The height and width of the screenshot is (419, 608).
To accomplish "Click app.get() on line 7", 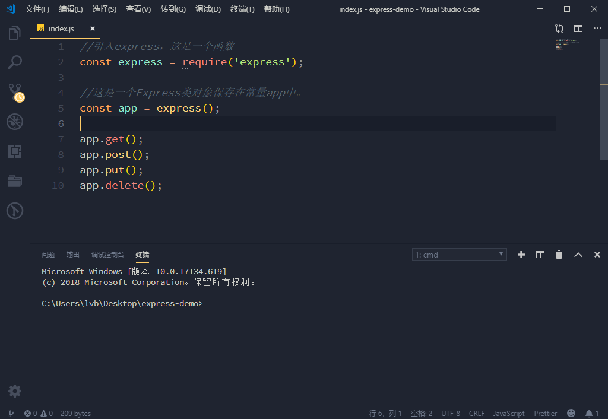I will pos(111,139).
